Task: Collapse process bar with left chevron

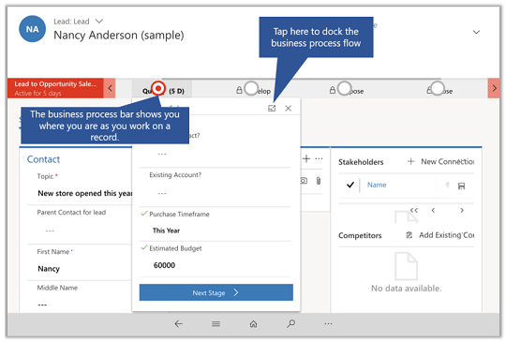Action: pyautogui.click(x=110, y=88)
